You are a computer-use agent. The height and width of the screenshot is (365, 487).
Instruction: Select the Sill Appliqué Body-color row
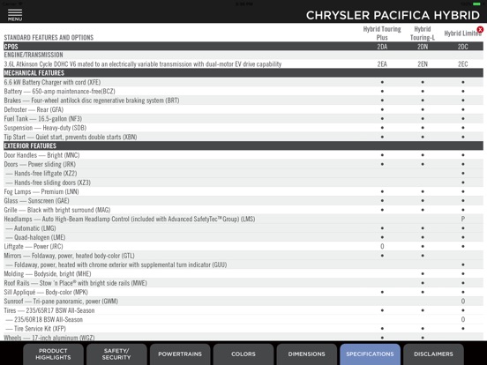coord(243,292)
